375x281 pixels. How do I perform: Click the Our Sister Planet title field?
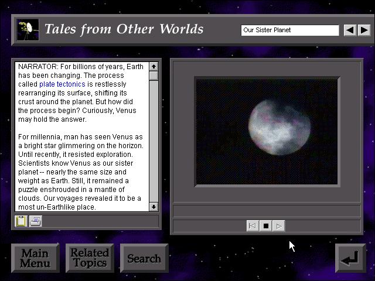point(290,30)
